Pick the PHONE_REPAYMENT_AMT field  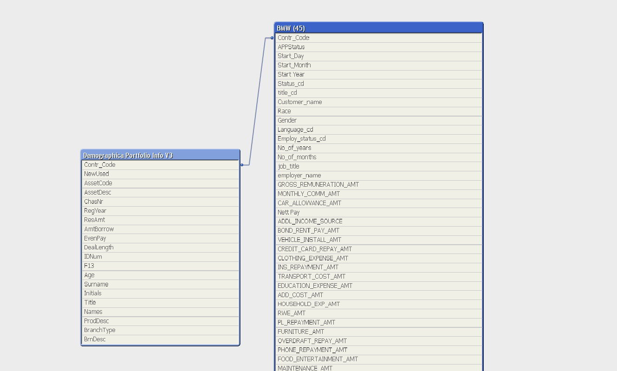(379, 350)
